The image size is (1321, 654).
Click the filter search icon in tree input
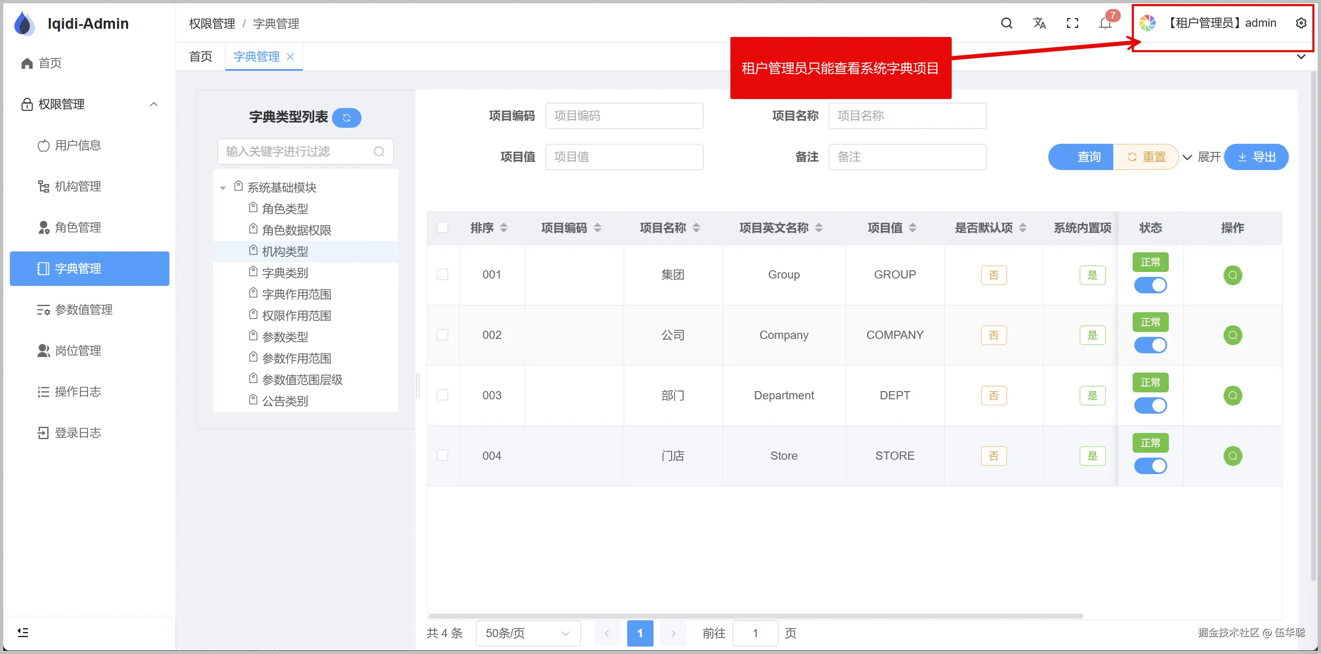point(379,152)
